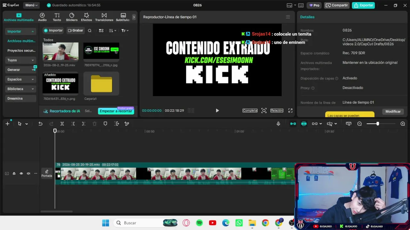This screenshot has width=410, height=230.
Task: Click the track collapse icon beside lock
Action: (7, 173)
